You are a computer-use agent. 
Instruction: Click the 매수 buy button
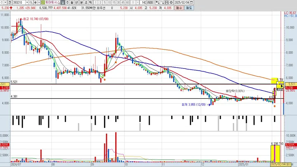tap(179, 8)
